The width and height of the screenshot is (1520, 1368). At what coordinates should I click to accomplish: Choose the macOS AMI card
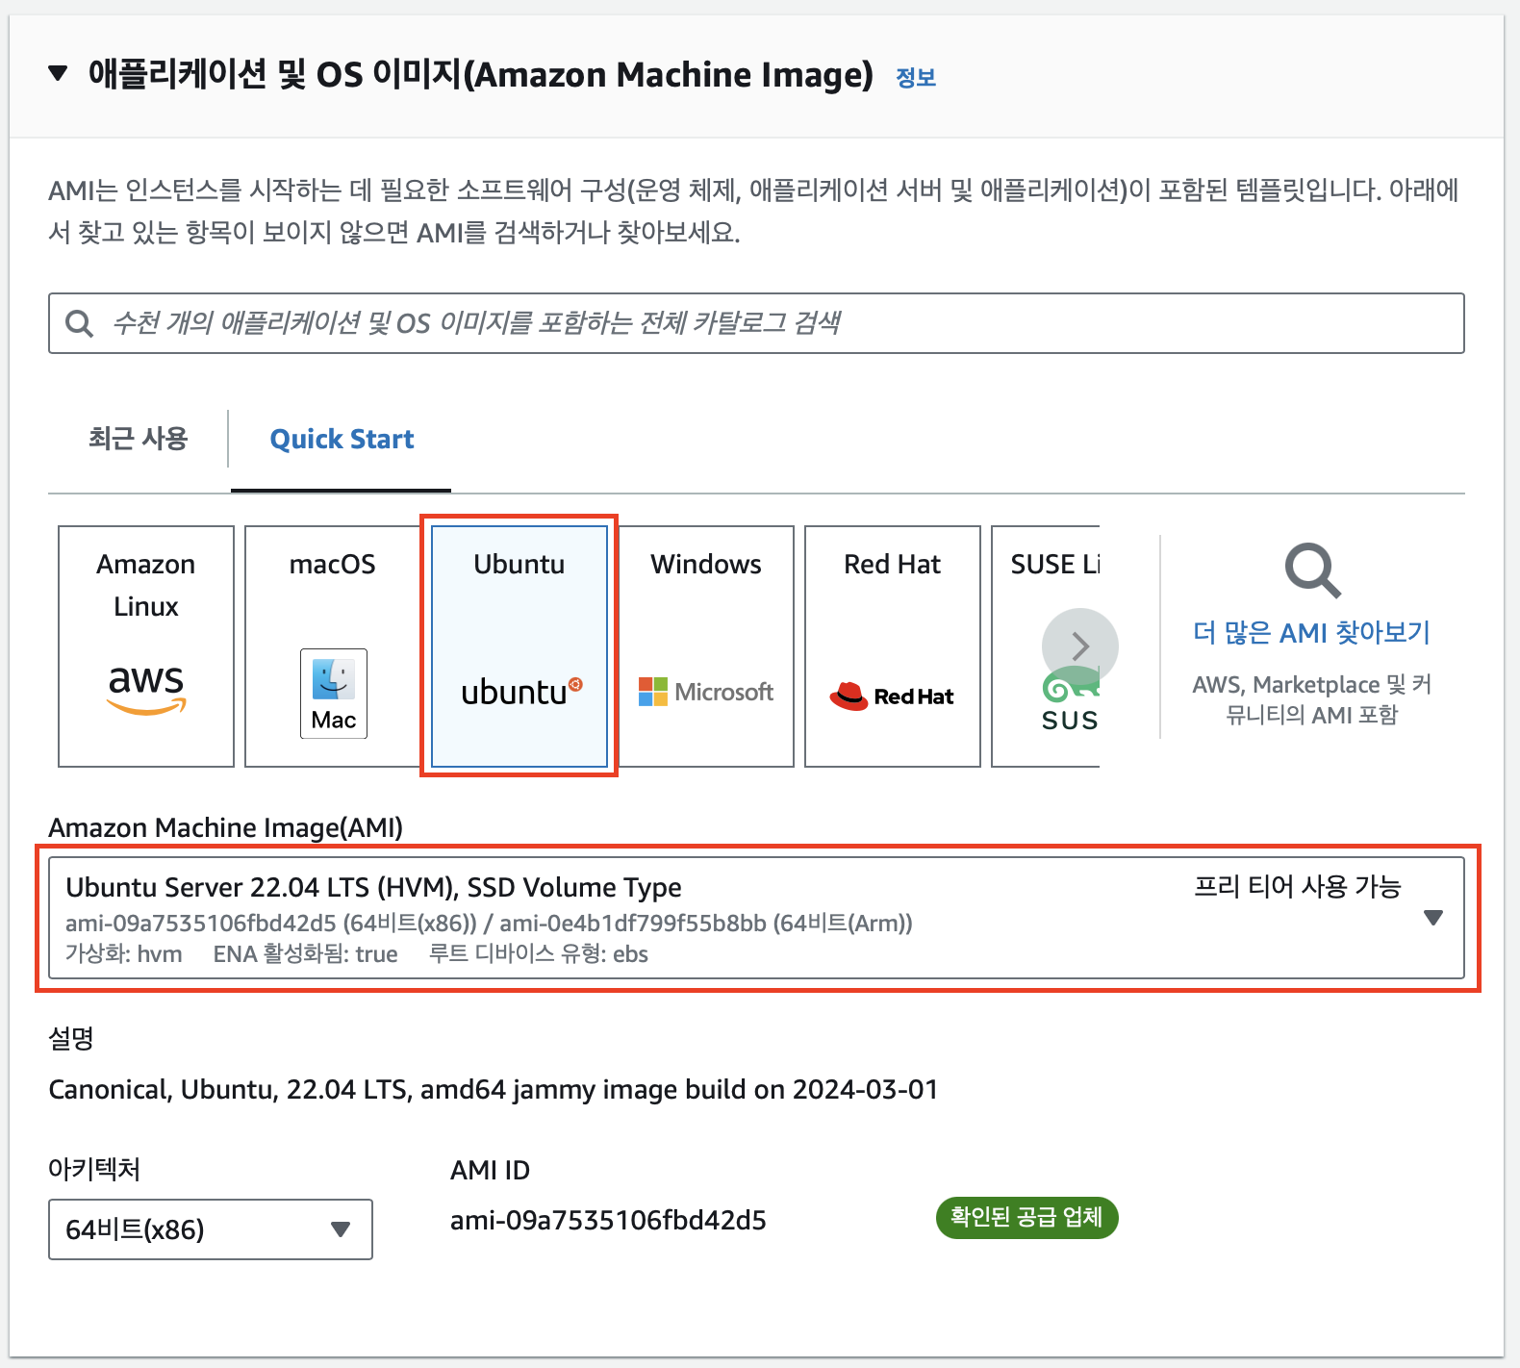[333, 646]
